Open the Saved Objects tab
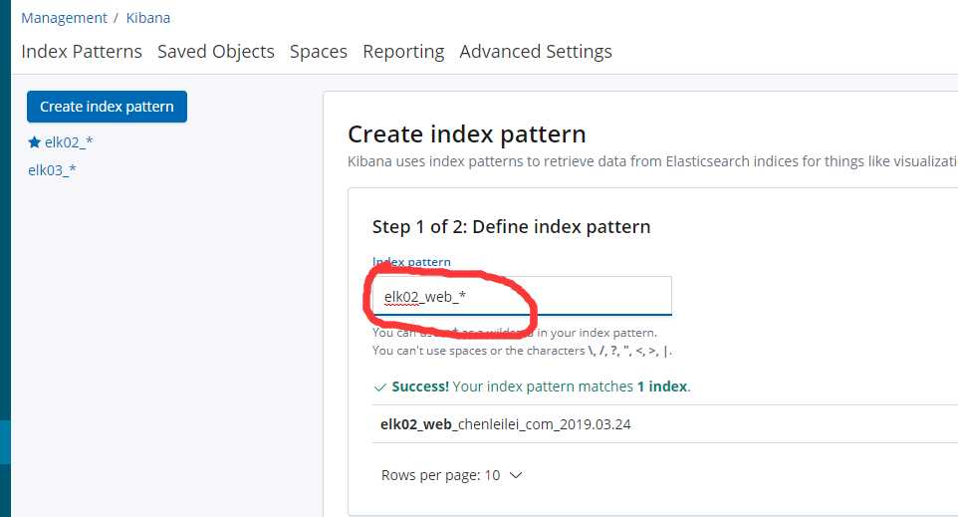 (216, 52)
